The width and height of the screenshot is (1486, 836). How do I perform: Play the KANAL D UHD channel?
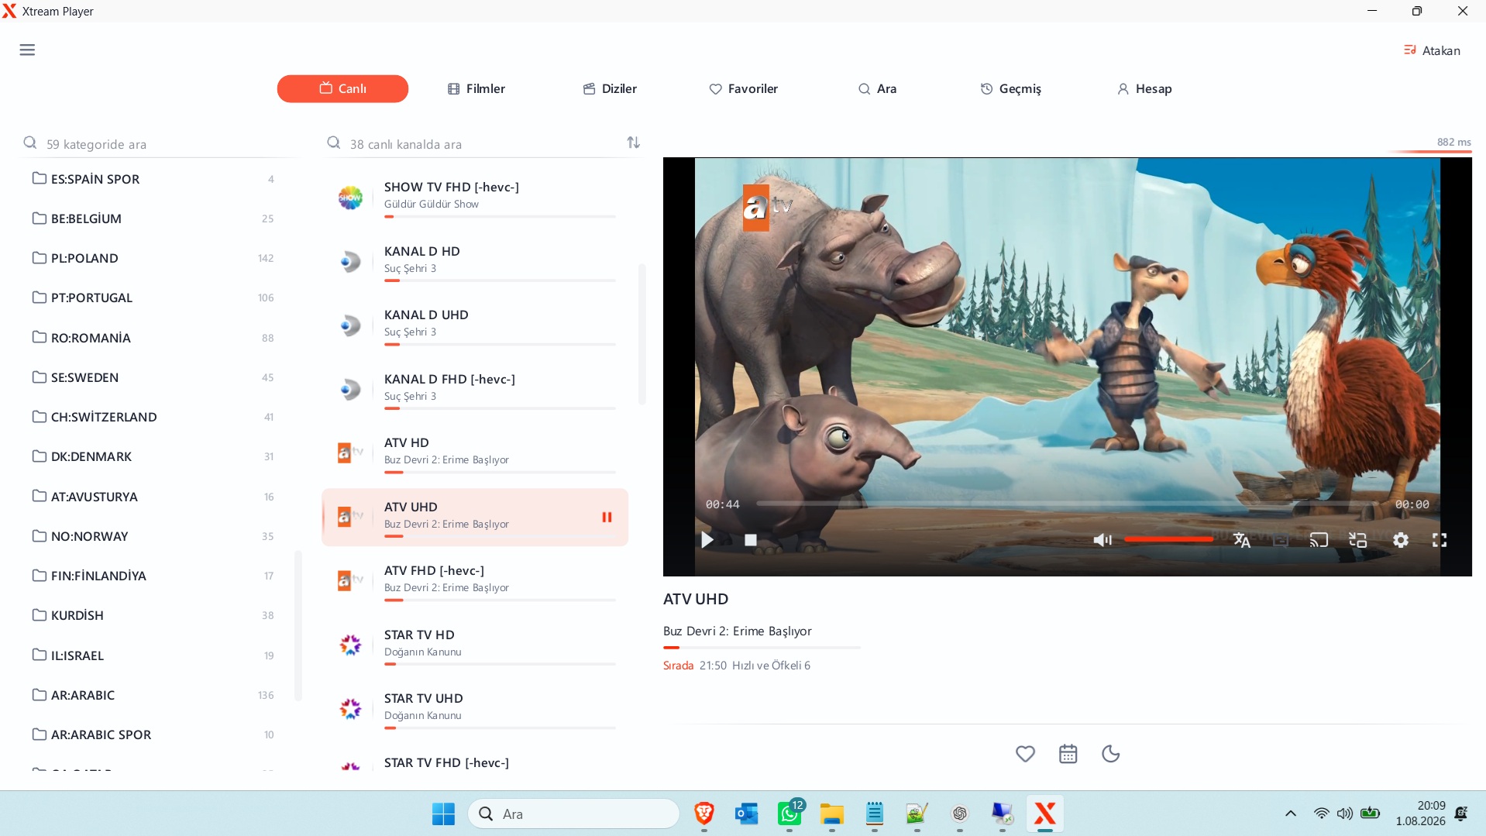point(475,325)
